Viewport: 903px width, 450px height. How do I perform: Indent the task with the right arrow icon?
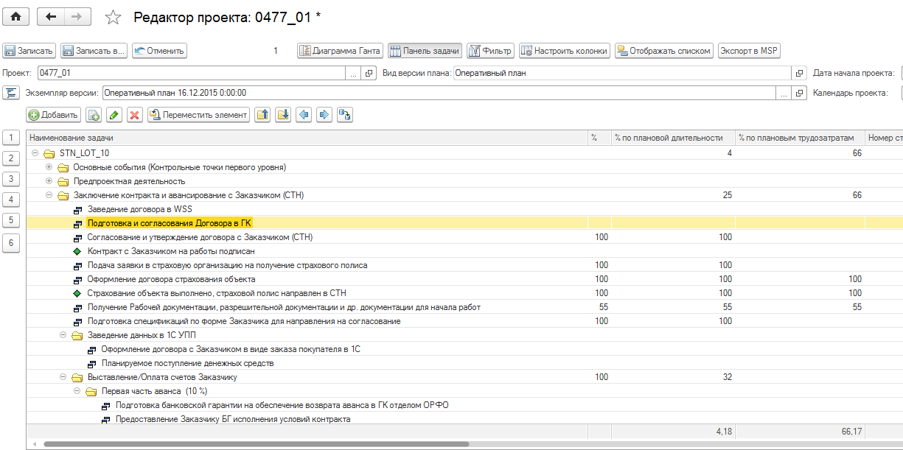point(324,115)
